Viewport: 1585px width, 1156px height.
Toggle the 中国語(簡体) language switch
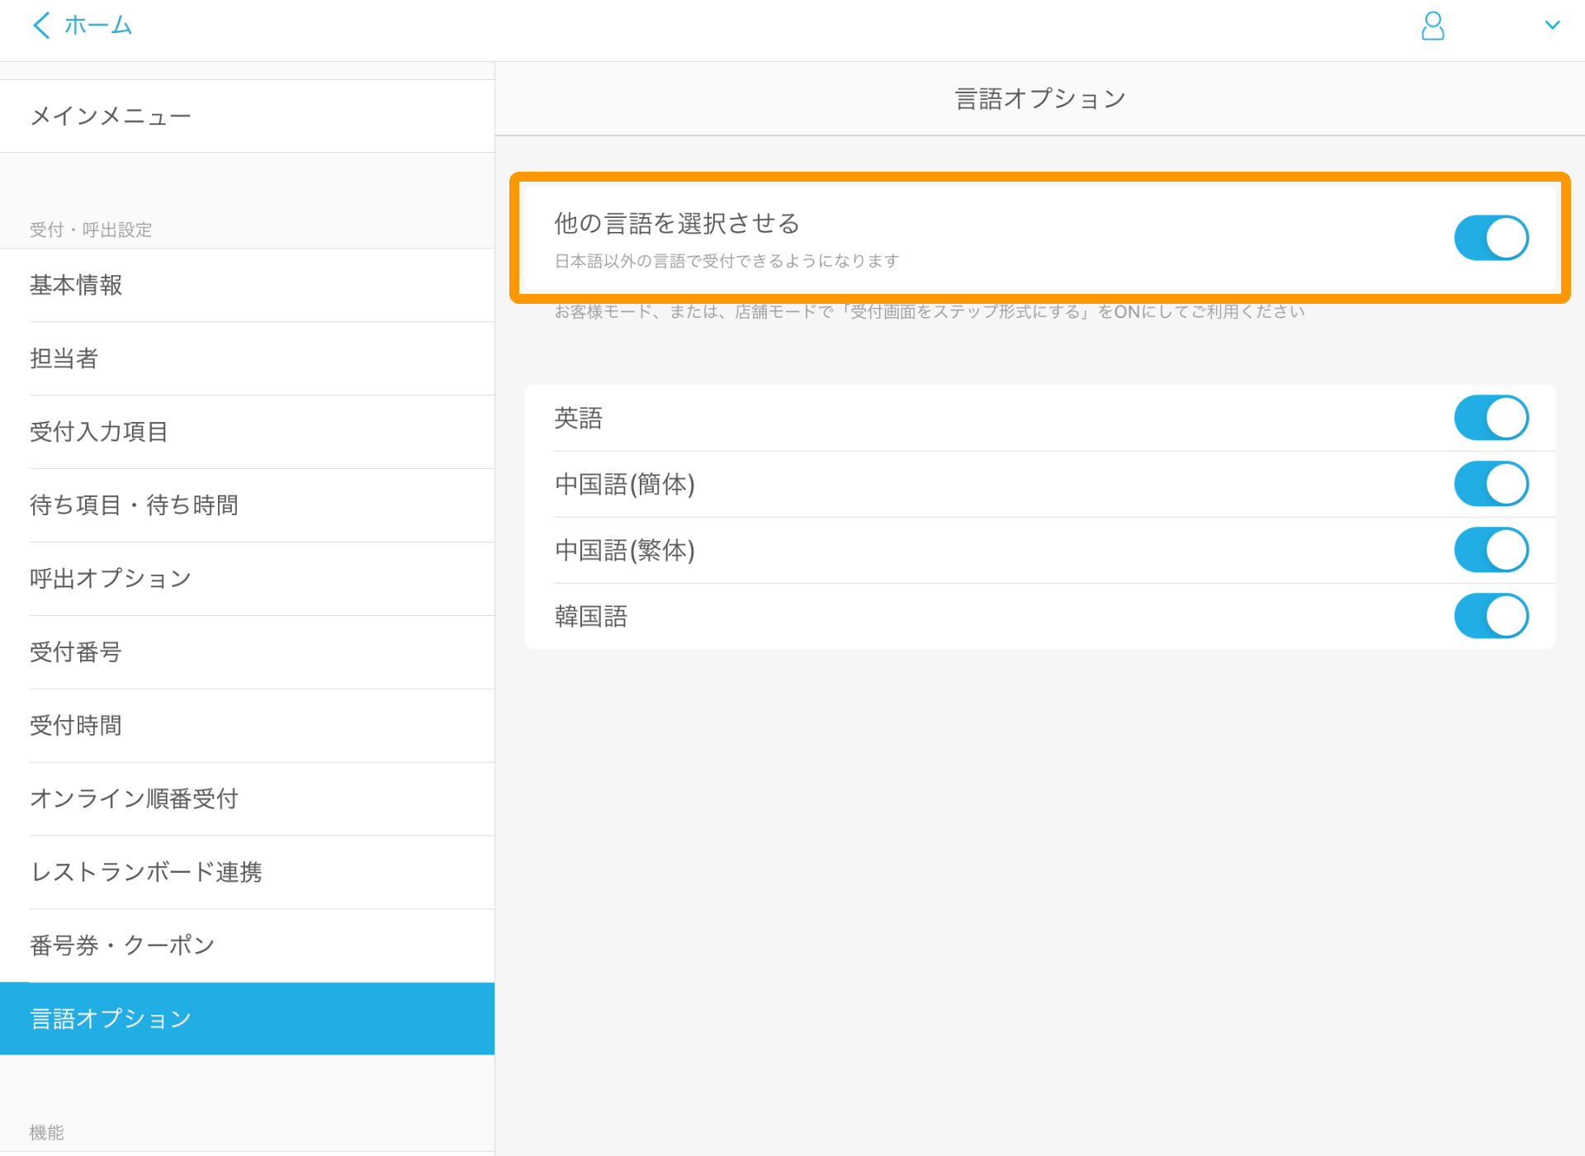coord(1491,484)
